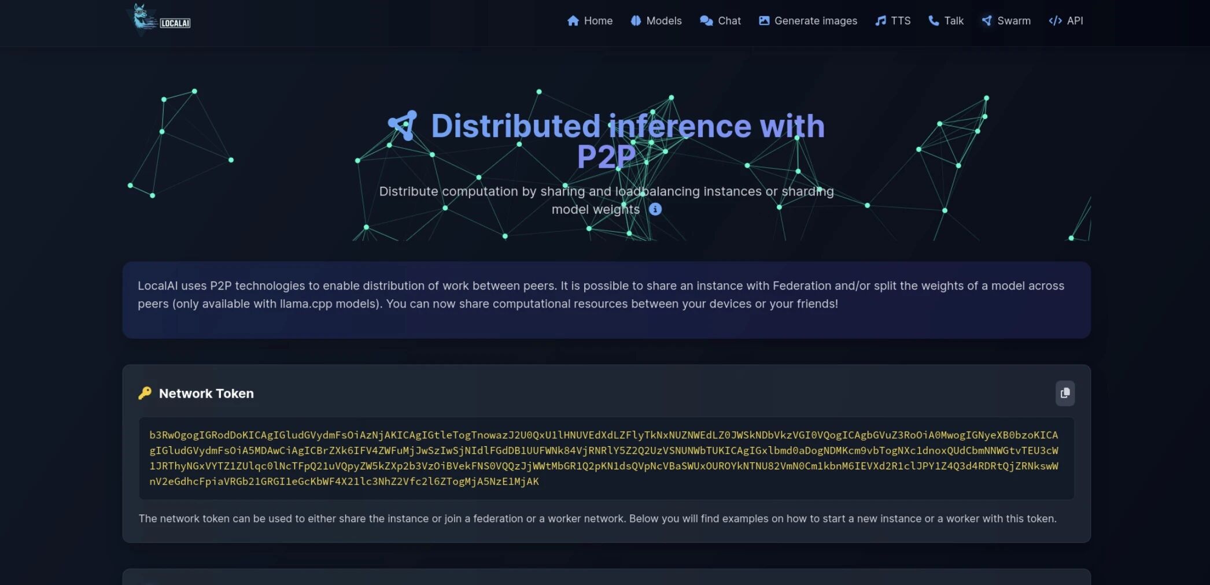The image size is (1210, 585).
Task: Click the Generate images picture icon
Action: pos(764,21)
